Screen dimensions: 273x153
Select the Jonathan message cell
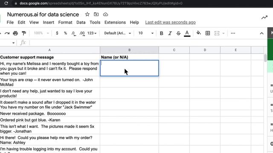(x=50, y=129)
